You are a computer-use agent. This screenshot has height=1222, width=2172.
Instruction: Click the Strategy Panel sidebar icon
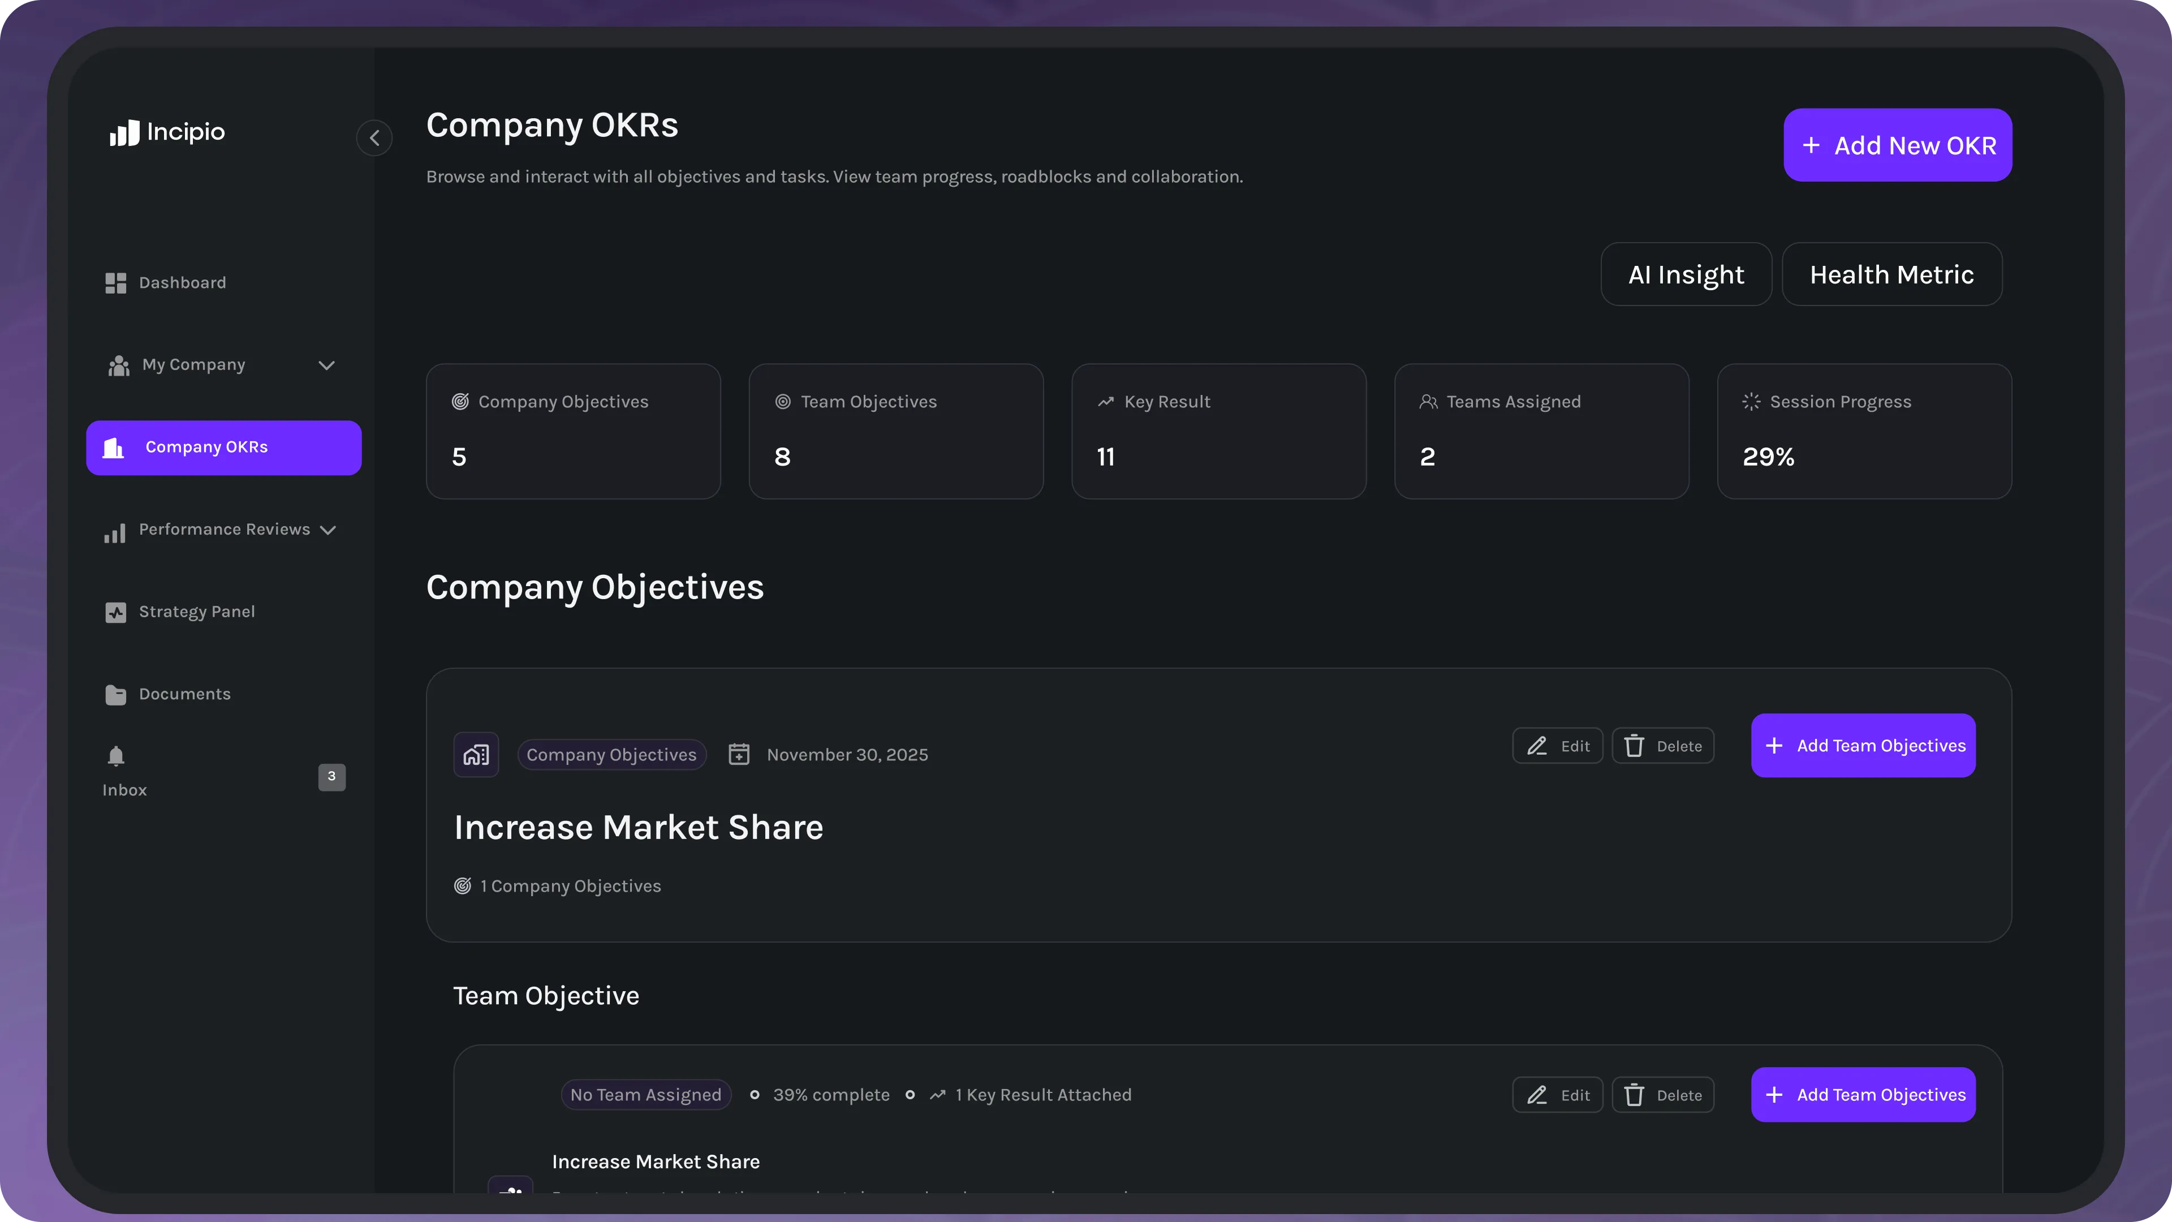click(x=115, y=612)
